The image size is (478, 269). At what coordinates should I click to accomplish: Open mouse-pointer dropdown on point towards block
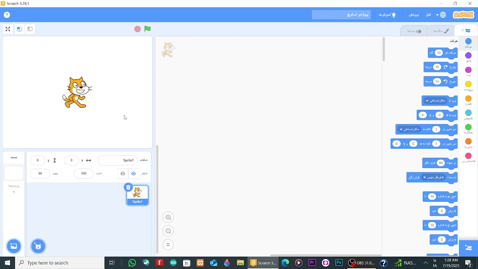tap(433, 177)
